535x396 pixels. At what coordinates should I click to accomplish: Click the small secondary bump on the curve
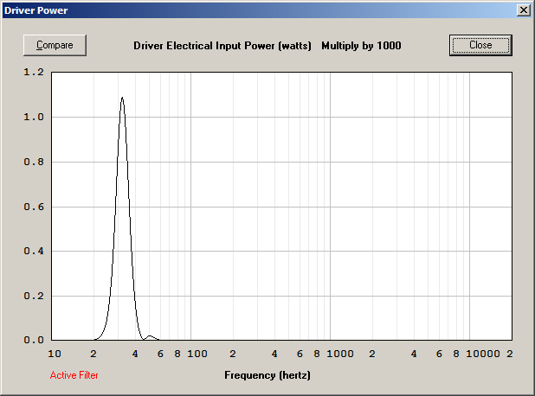[150, 336]
